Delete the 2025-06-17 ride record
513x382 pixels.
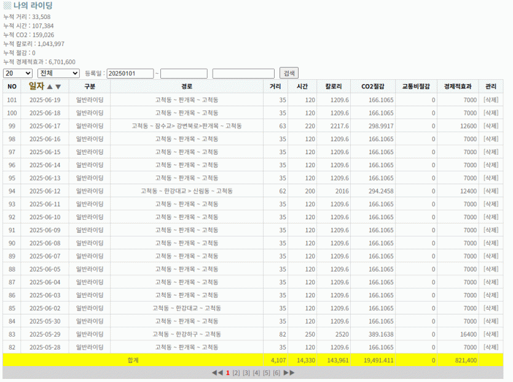tap(490, 126)
